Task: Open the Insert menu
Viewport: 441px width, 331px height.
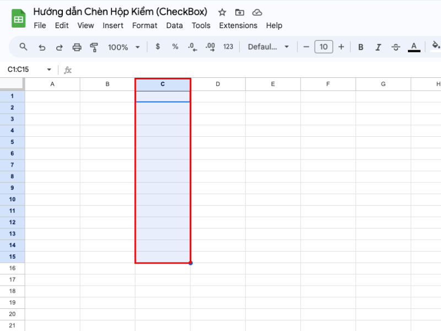Action: click(x=113, y=25)
